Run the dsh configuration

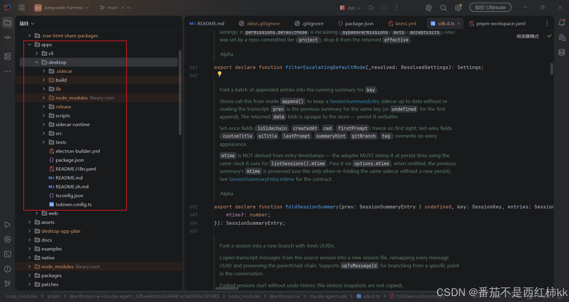[x=371, y=8]
